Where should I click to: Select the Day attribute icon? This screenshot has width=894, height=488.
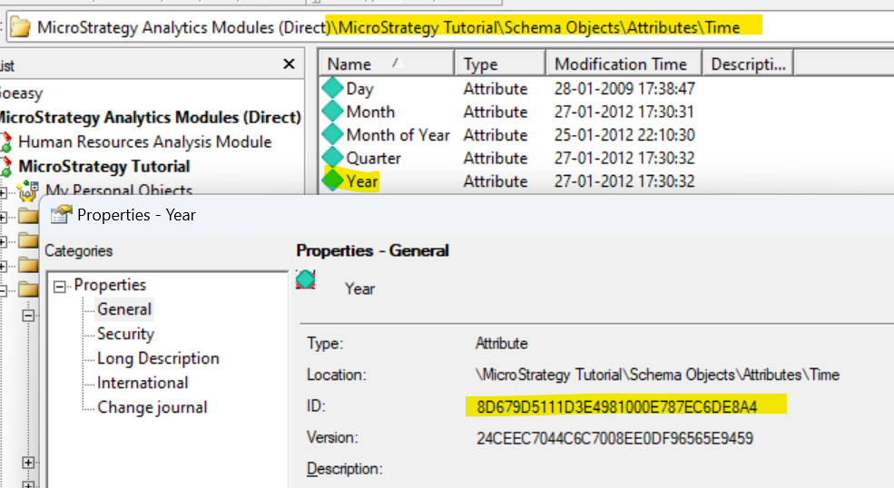(x=333, y=89)
